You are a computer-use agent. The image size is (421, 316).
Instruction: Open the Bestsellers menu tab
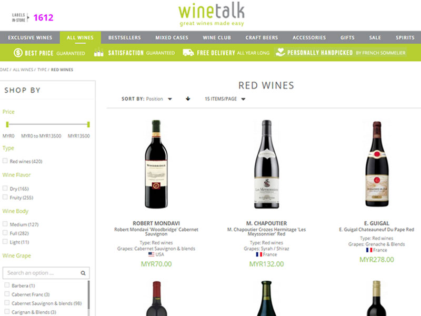coord(125,37)
